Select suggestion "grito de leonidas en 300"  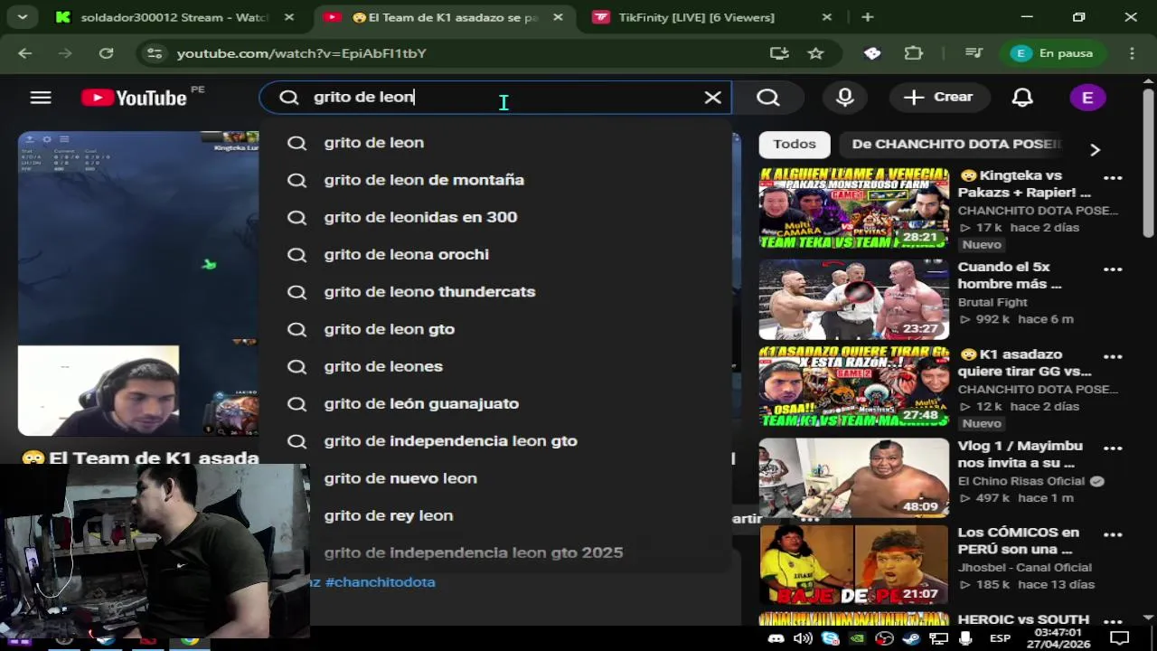495,217
